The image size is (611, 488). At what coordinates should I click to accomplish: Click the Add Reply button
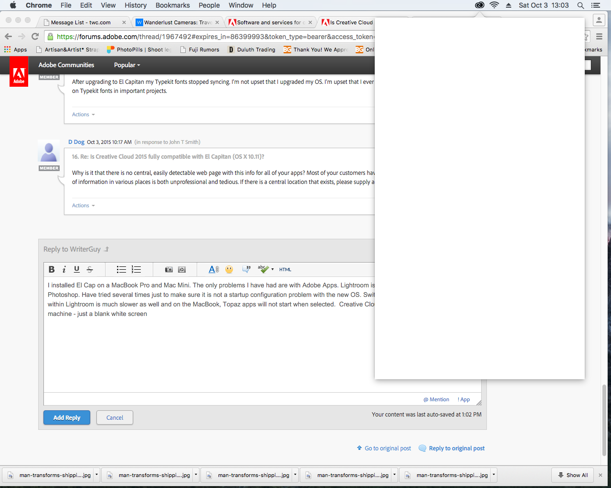click(67, 417)
